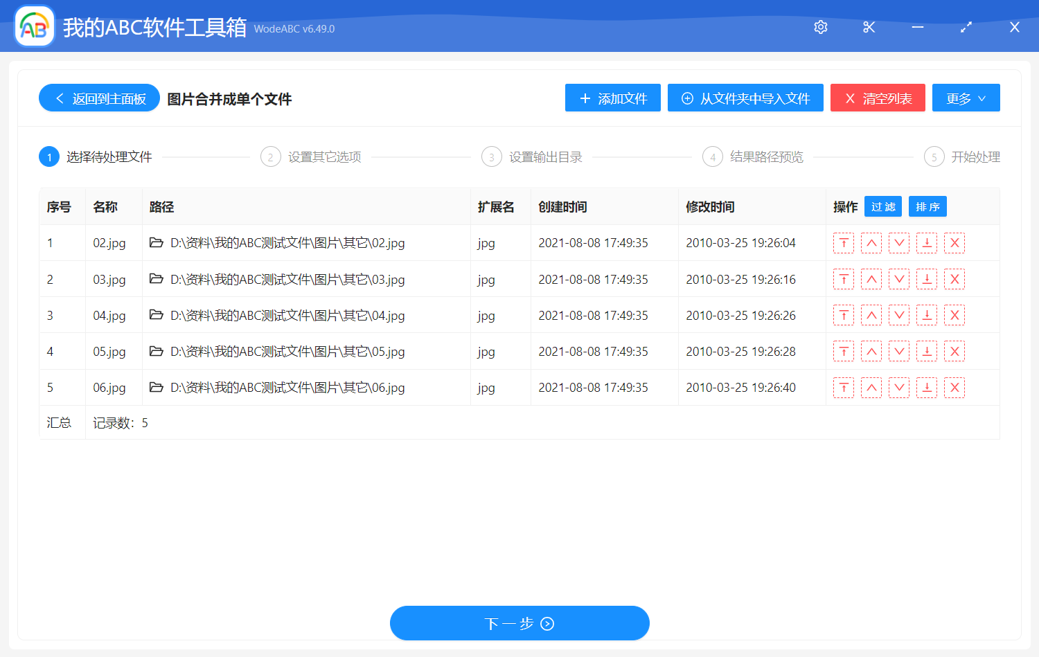This screenshot has height=657, width=1039.
Task: Move 03.jpg up one row
Action: [871, 280]
